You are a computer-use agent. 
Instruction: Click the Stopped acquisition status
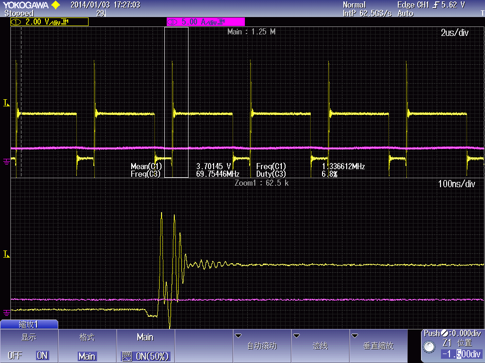pos(19,13)
